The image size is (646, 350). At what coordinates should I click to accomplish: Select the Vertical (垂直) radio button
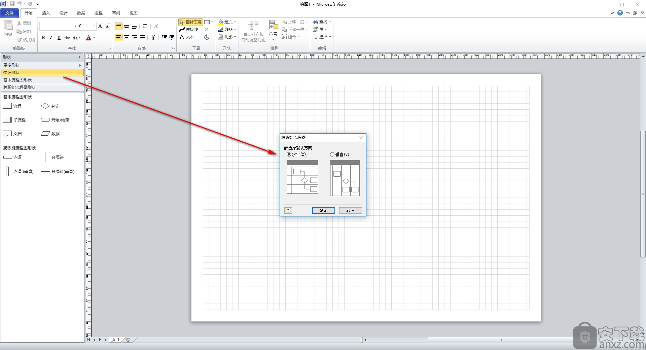pyautogui.click(x=332, y=154)
